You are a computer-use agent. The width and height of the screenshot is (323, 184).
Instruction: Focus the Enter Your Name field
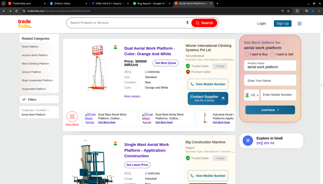pos(270,80)
